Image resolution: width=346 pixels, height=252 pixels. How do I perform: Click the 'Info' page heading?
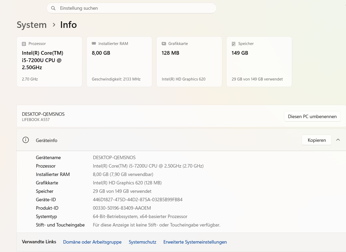pos(69,25)
